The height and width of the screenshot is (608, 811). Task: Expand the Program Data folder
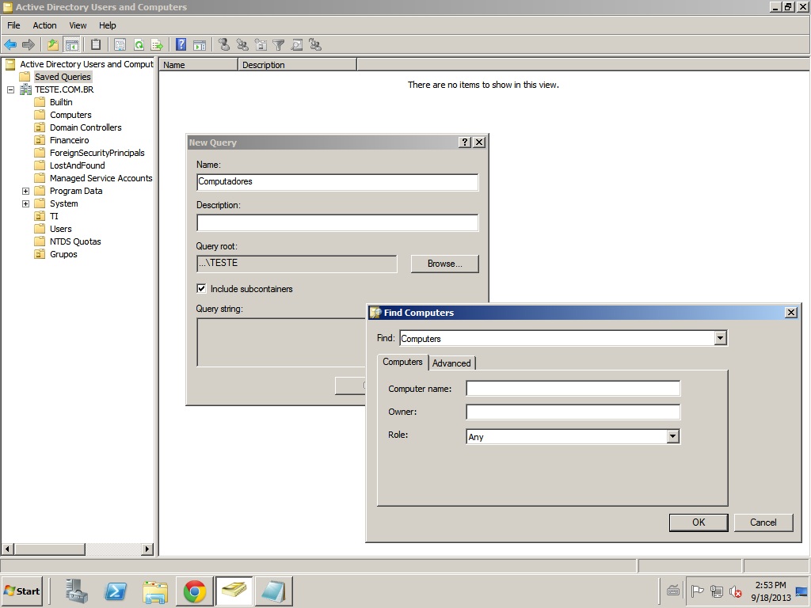(25, 191)
